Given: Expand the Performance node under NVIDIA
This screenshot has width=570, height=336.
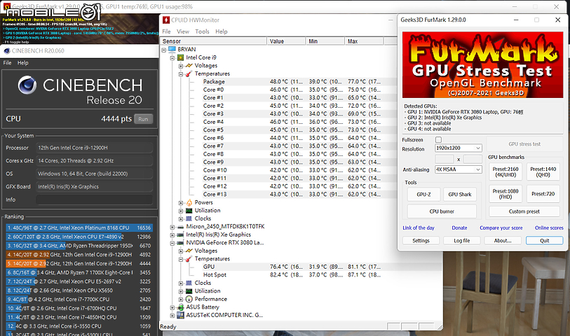Looking at the screenshot, I should click(x=181, y=300).
